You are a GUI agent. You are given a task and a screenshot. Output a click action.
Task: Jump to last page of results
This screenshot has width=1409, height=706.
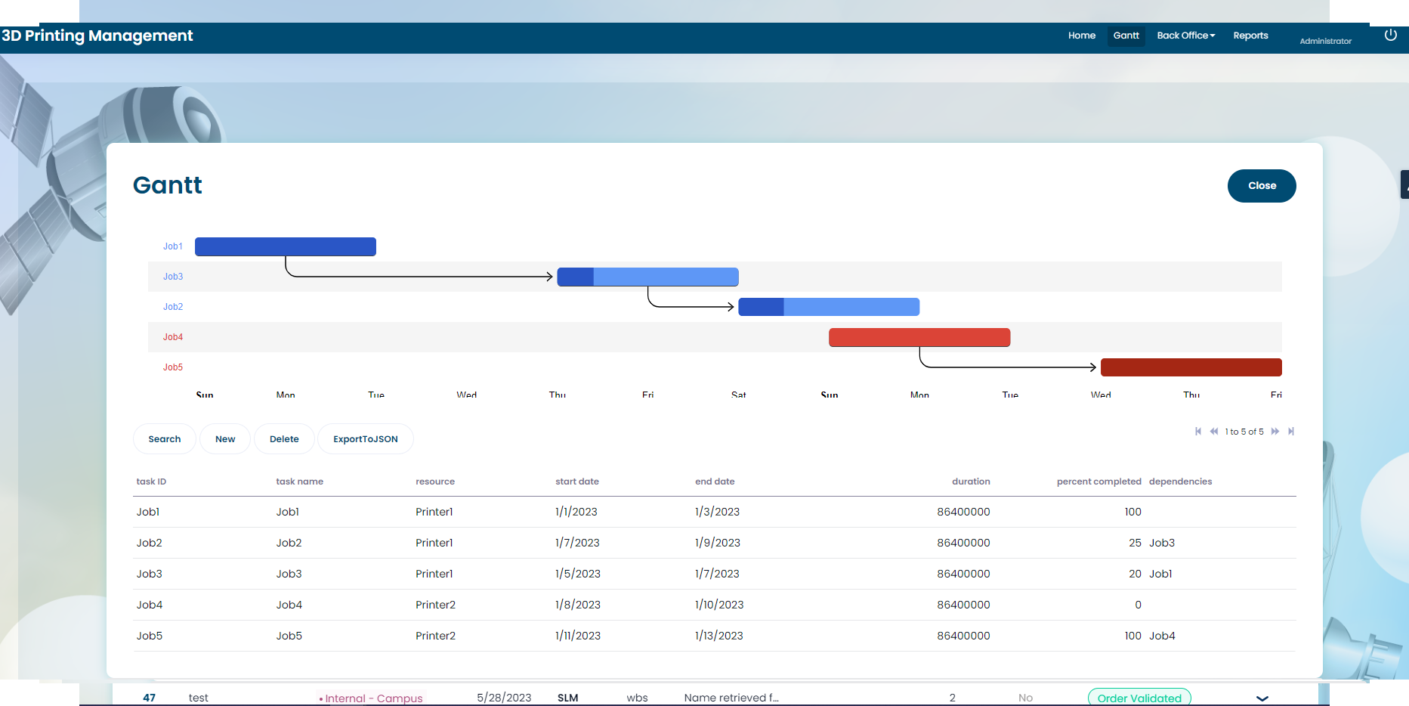(x=1291, y=432)
